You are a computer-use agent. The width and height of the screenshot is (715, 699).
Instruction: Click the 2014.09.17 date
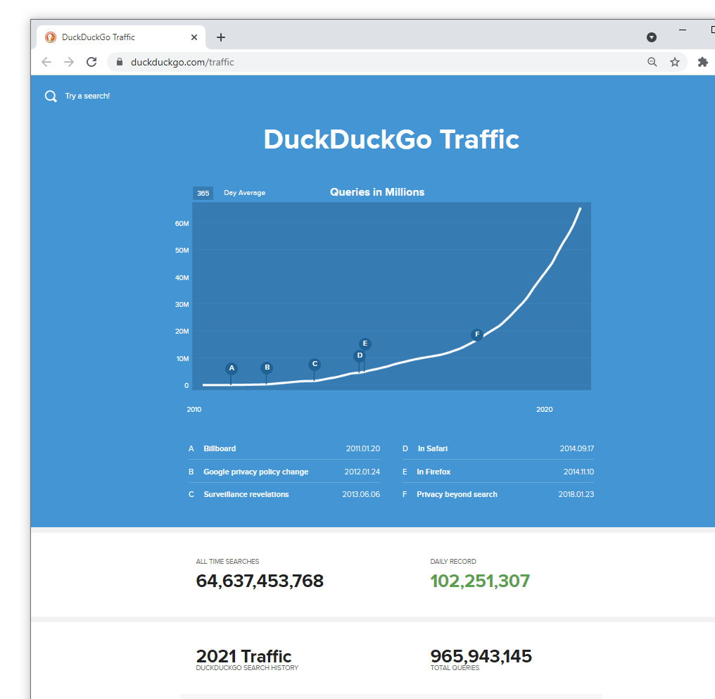click(x=577, y=448)
